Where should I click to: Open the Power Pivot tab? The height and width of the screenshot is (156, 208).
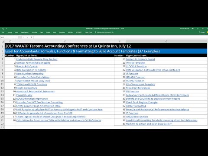coord(88,32)
